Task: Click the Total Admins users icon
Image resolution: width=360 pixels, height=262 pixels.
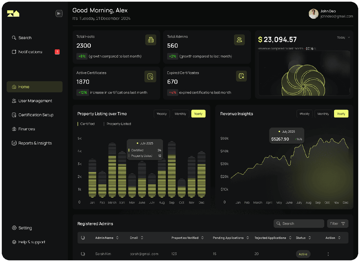Action: [239, 40]
